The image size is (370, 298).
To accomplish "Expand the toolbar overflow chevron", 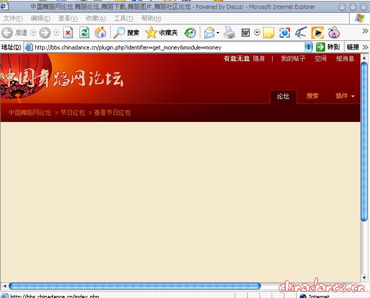I will click(365, 31).
